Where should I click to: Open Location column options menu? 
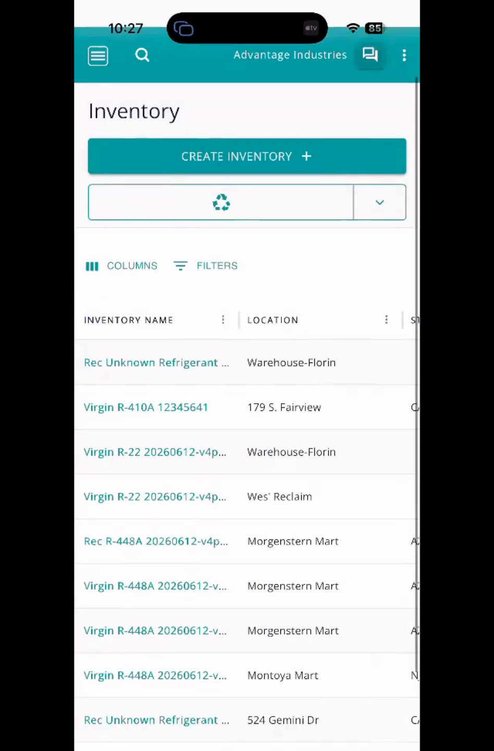386,320
